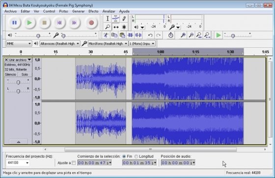Open the Micrófono input device dropdown
This screenshot has width=275, height=178.
(x=108, y=44)
